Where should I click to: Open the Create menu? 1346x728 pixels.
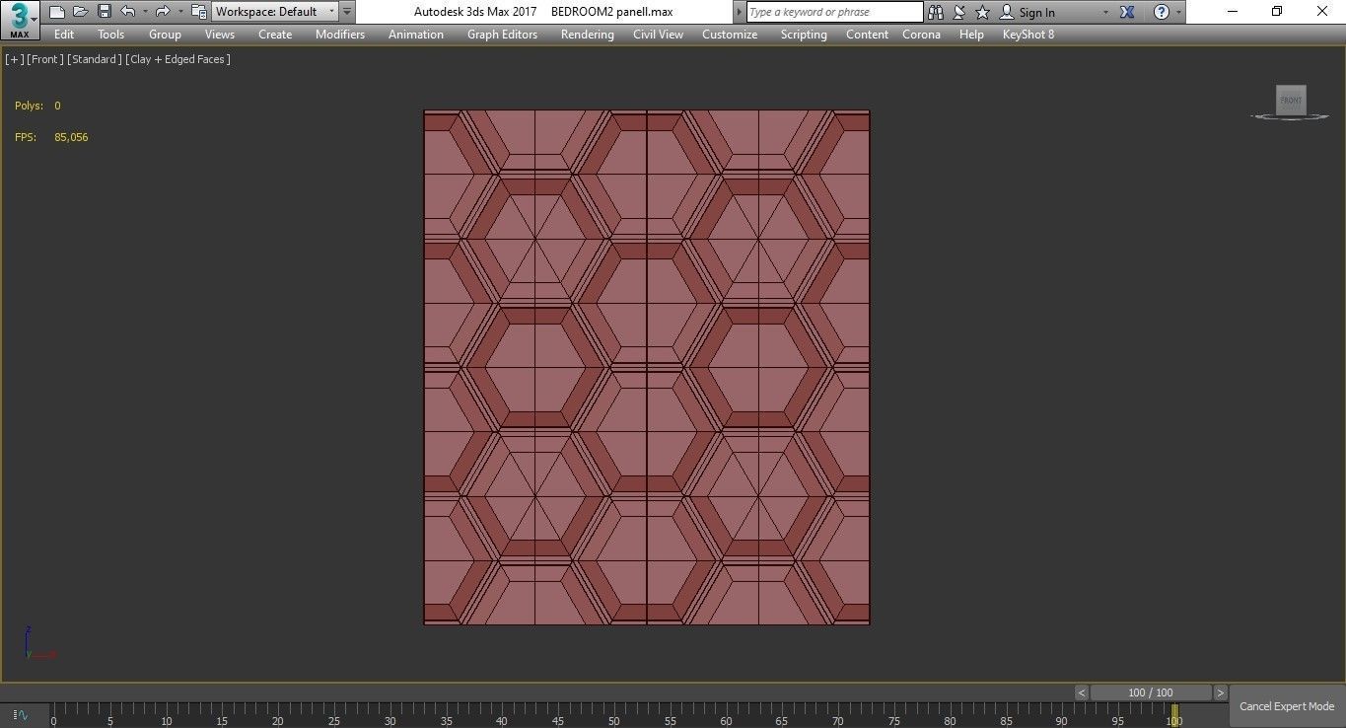pyautogui.click(x=275, y=34)
